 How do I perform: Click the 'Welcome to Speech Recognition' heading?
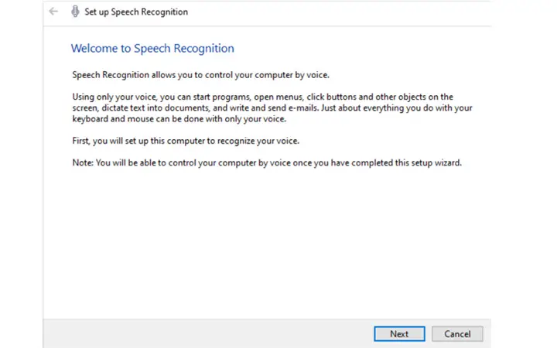(x=152, y=48)
